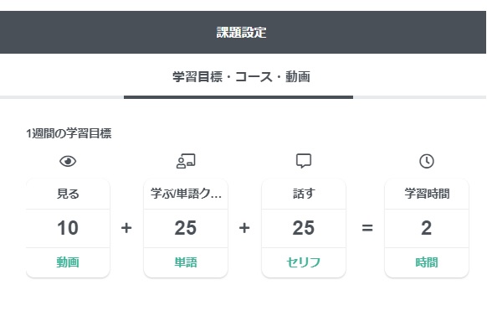Image resolution: width=487 pixels, height=311 pixels.
Task: Select the 学習目標・コース・動画 tab
Action: [x=241, y=76]
